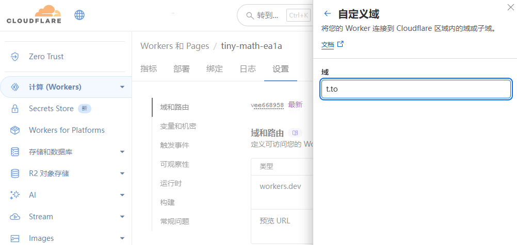
Task: Select 运行时 in settings sidebar
Action: [171, 184]
